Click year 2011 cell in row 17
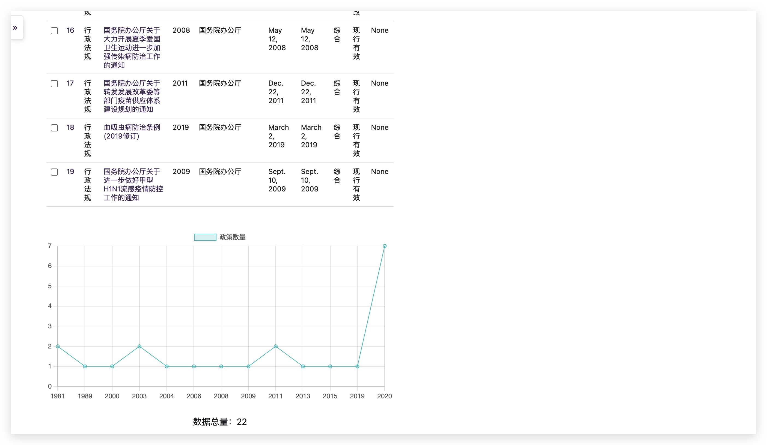Screen dimensions: 767x445 pos(180,83)
